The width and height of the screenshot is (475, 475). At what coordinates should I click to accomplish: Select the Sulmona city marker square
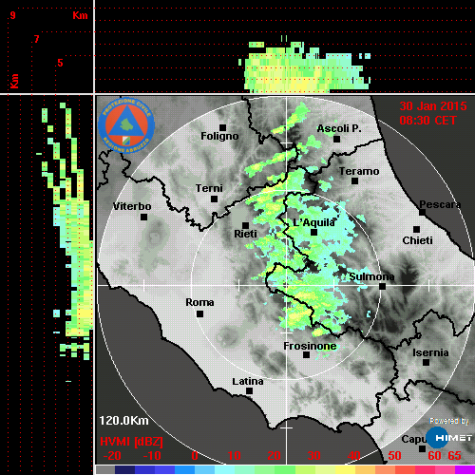[x=383, y=287]
